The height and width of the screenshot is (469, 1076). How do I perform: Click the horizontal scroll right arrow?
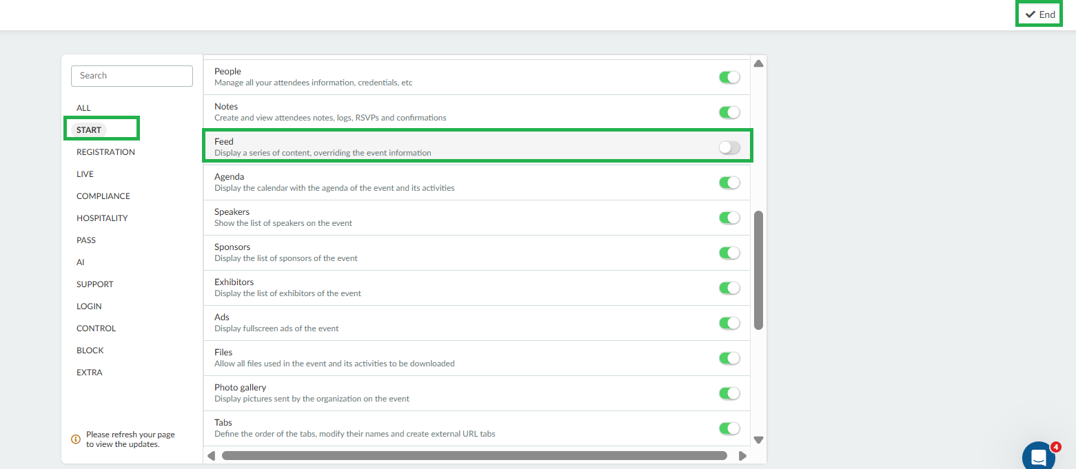[x=742, y=455]
